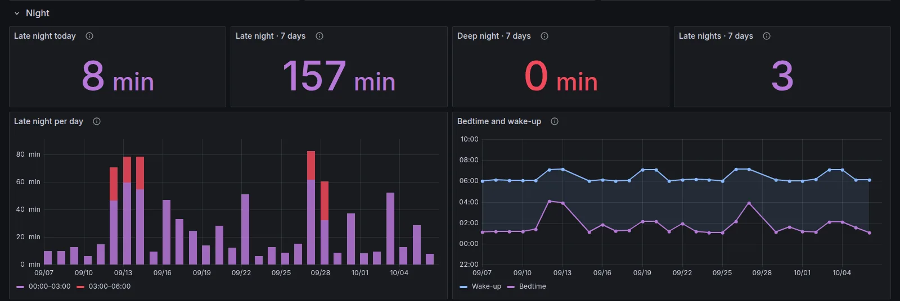Click the 06:00 axis label in Bedtime chart
This screenshot has width=900, height=301.
click(x=469, y=181)
